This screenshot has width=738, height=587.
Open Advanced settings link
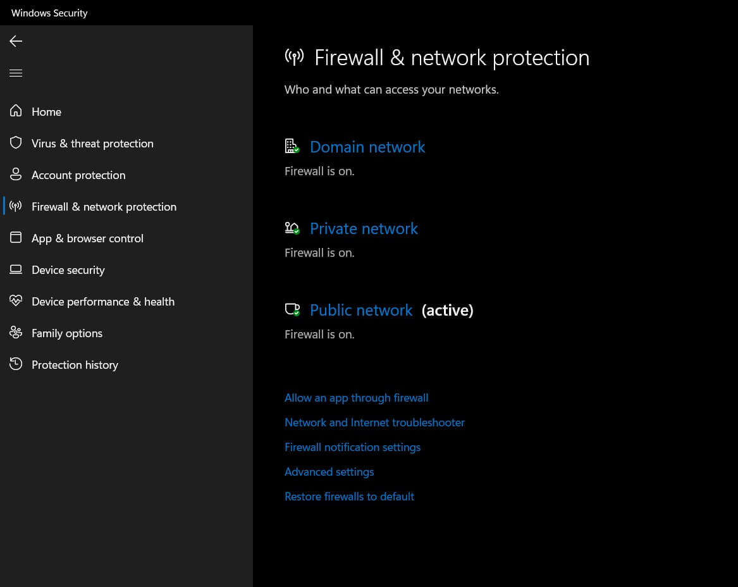[x=329, y=472]
